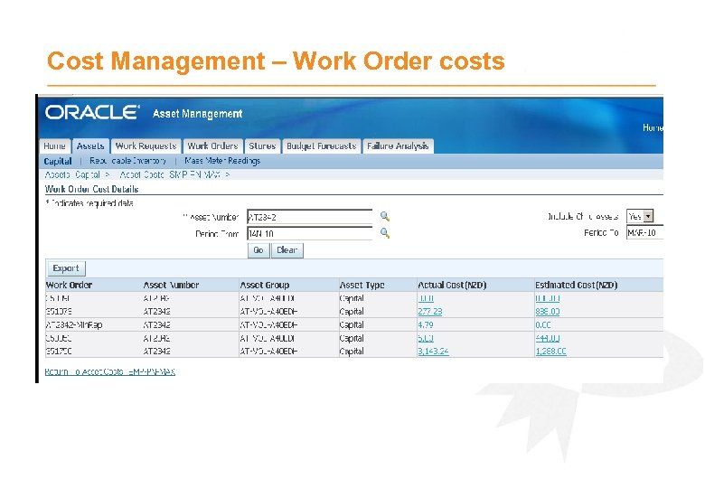Click the Export button
Screen dimensions: 705x488
(x=66, y=268)
